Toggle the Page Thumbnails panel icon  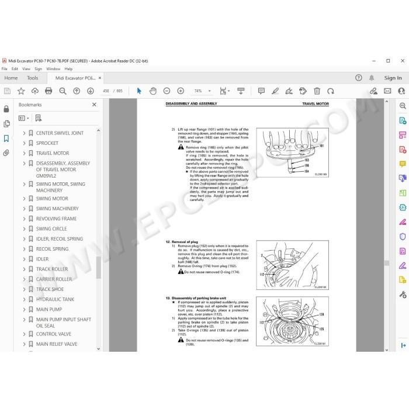coord(6,124)
